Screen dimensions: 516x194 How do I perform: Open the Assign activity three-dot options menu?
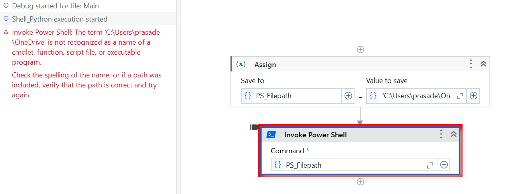click(x=471, y=64)
